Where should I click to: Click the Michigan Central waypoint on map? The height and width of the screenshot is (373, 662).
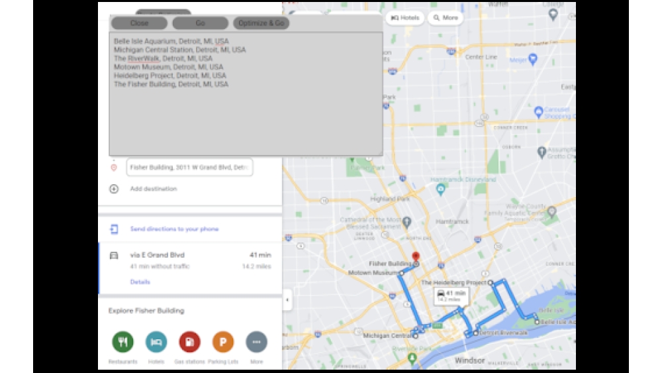click(x=416, y=337)
